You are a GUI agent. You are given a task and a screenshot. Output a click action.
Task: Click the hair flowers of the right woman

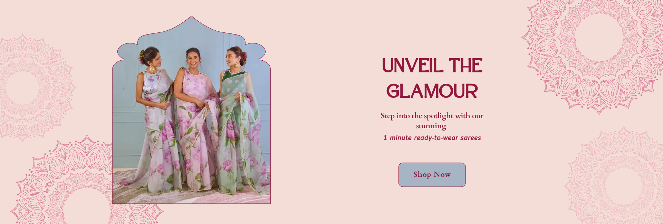(x=243, y=56)
